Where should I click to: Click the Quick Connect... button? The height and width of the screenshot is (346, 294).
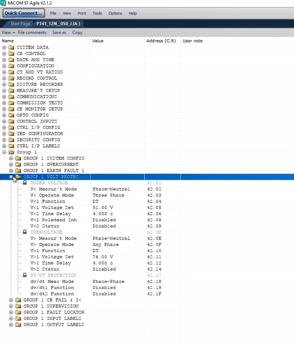click(x=24, y=13)
